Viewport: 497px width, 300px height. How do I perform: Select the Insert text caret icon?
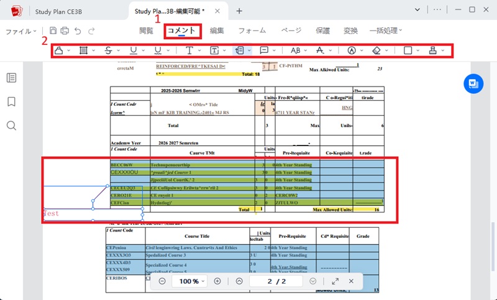point(320,50)
